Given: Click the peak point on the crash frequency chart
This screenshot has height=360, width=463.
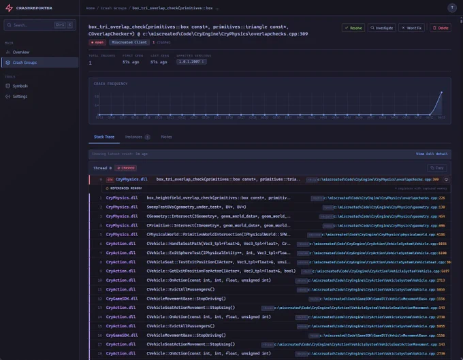Looking at the screenshot, I should [x=441, y=93].
